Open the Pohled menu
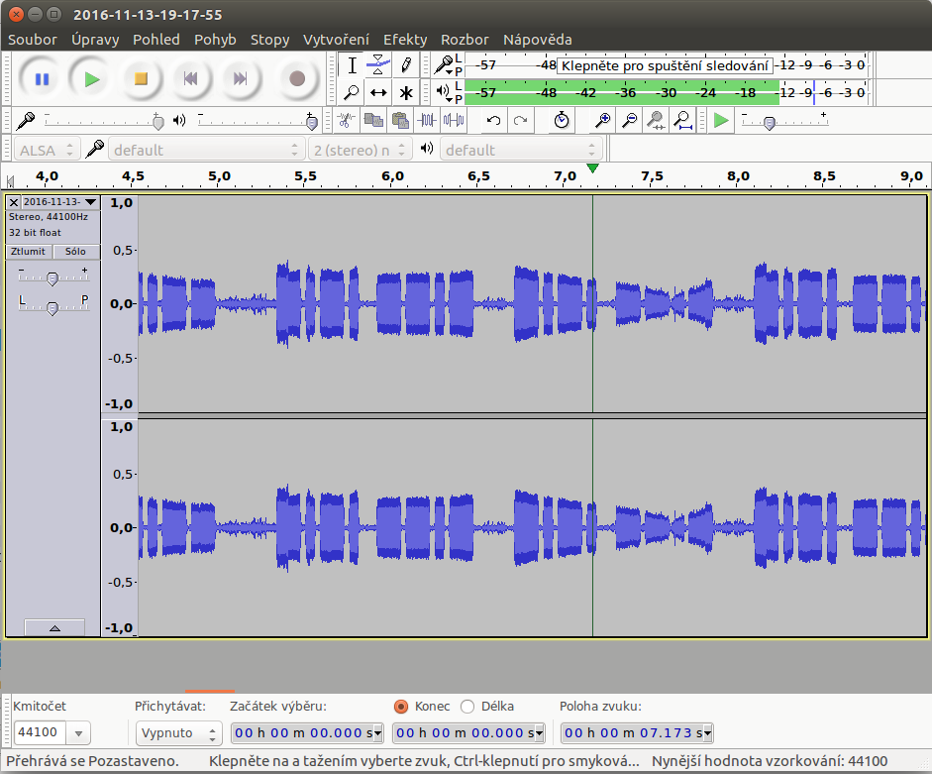 pyautogui.click(x=156, y=40)
